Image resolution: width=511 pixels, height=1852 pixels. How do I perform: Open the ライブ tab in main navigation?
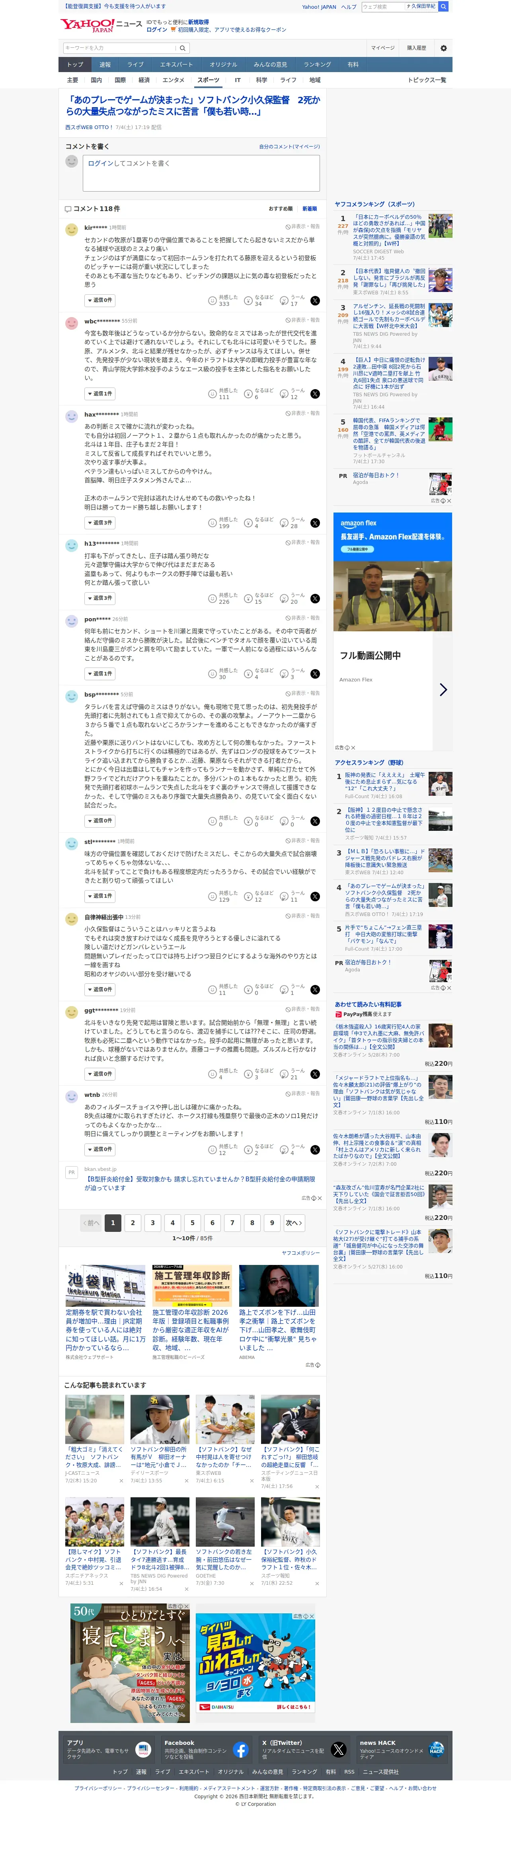pyautogui.click(x=135, y=65)
